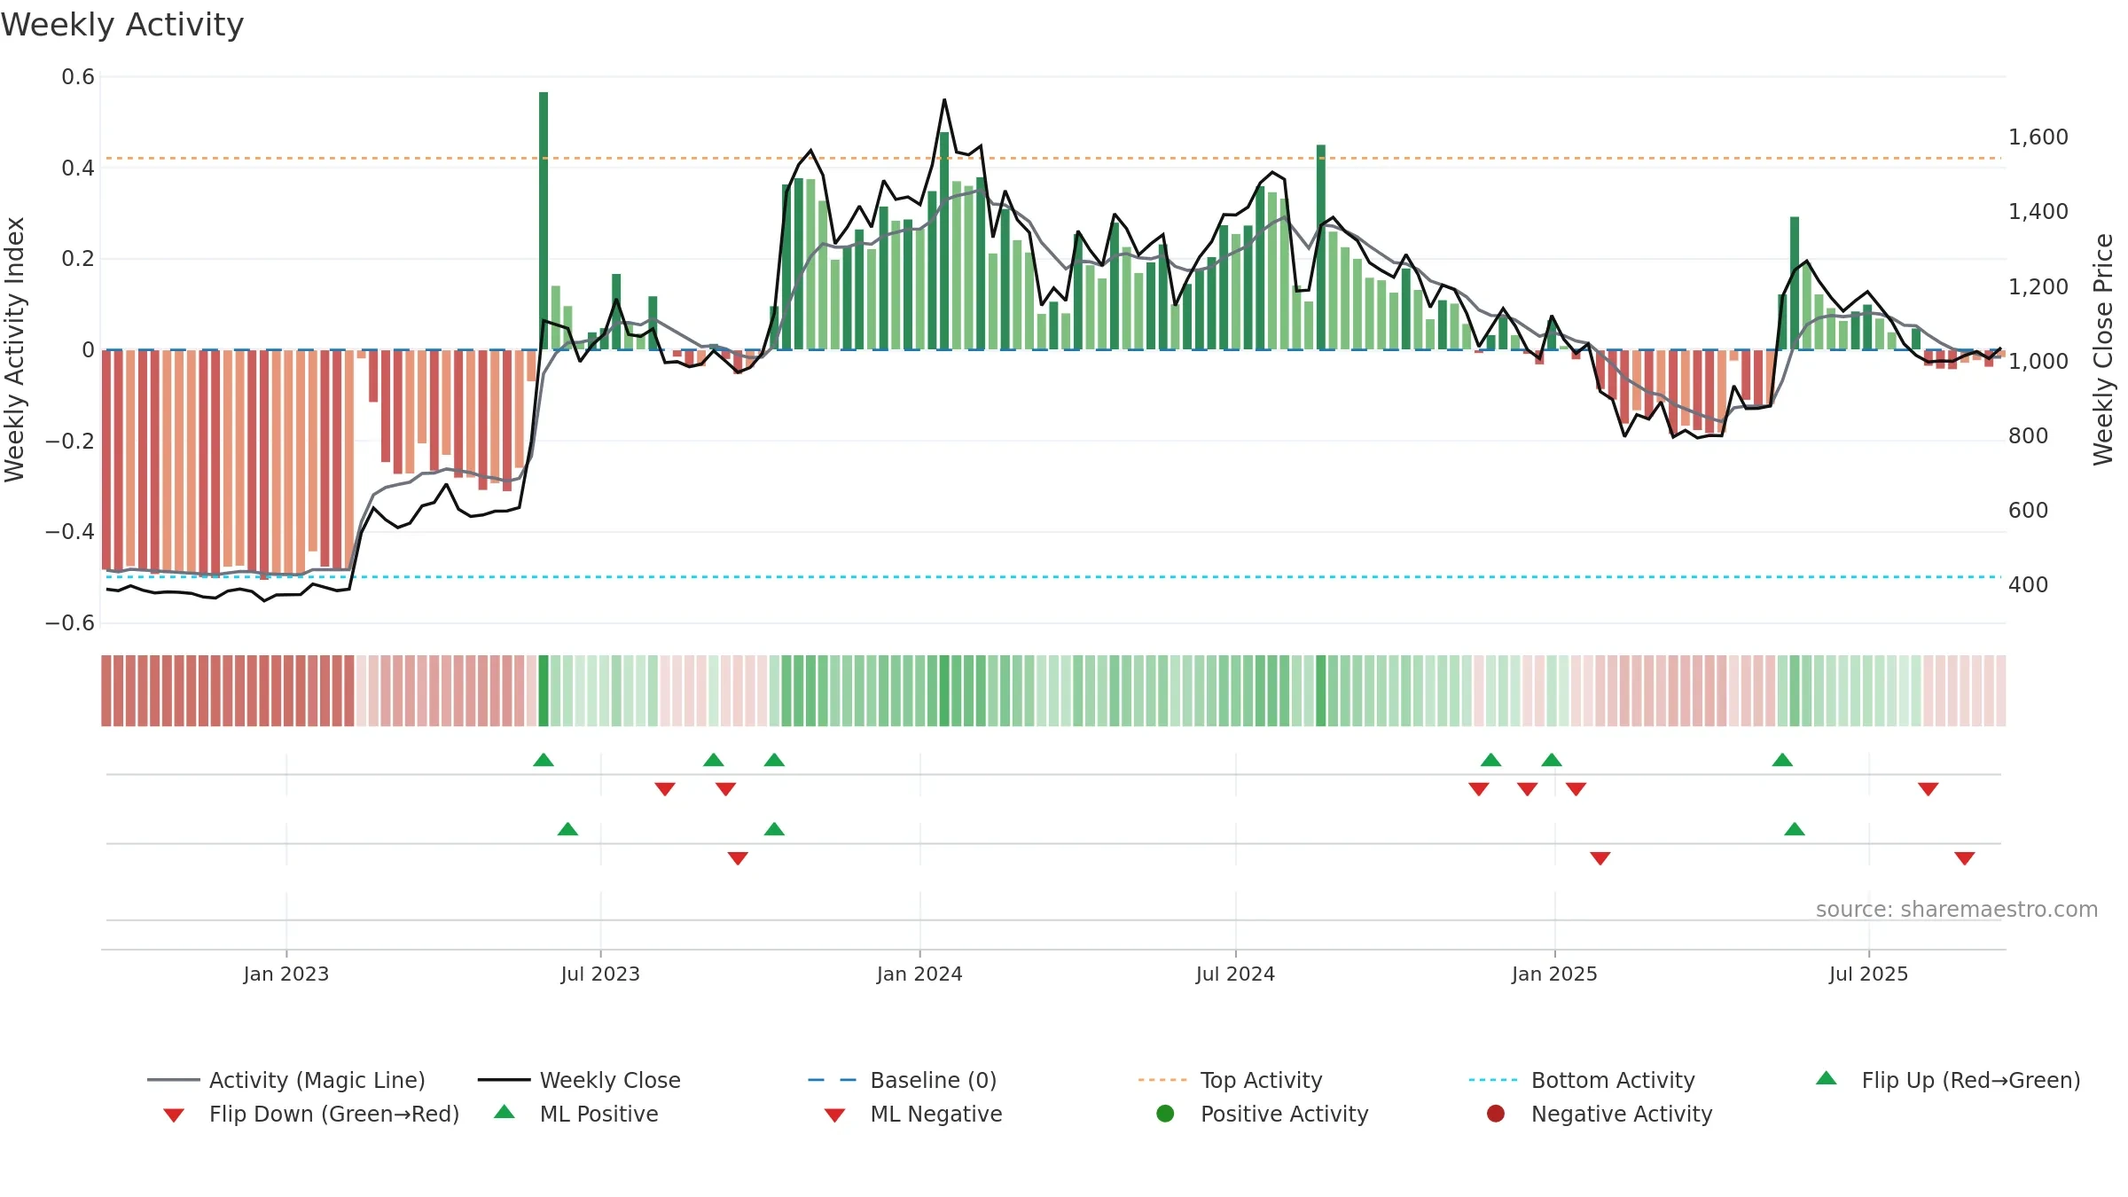Toggle the Top Activity legend entry
Screen dimensions: 2128x1197
click(x=1230, y=1080)
